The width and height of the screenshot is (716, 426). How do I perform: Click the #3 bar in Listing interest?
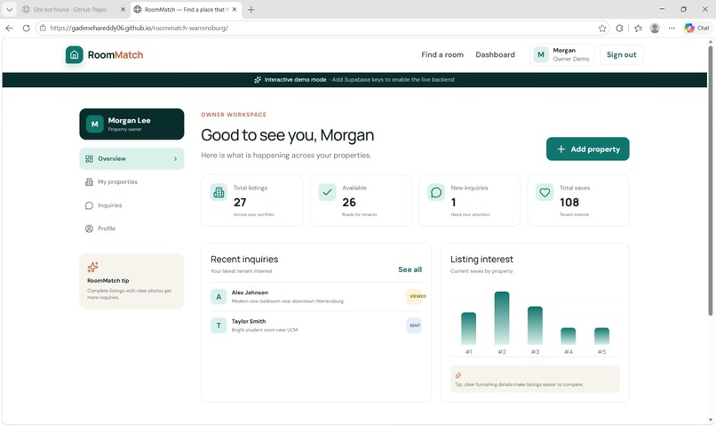point(535,325)
